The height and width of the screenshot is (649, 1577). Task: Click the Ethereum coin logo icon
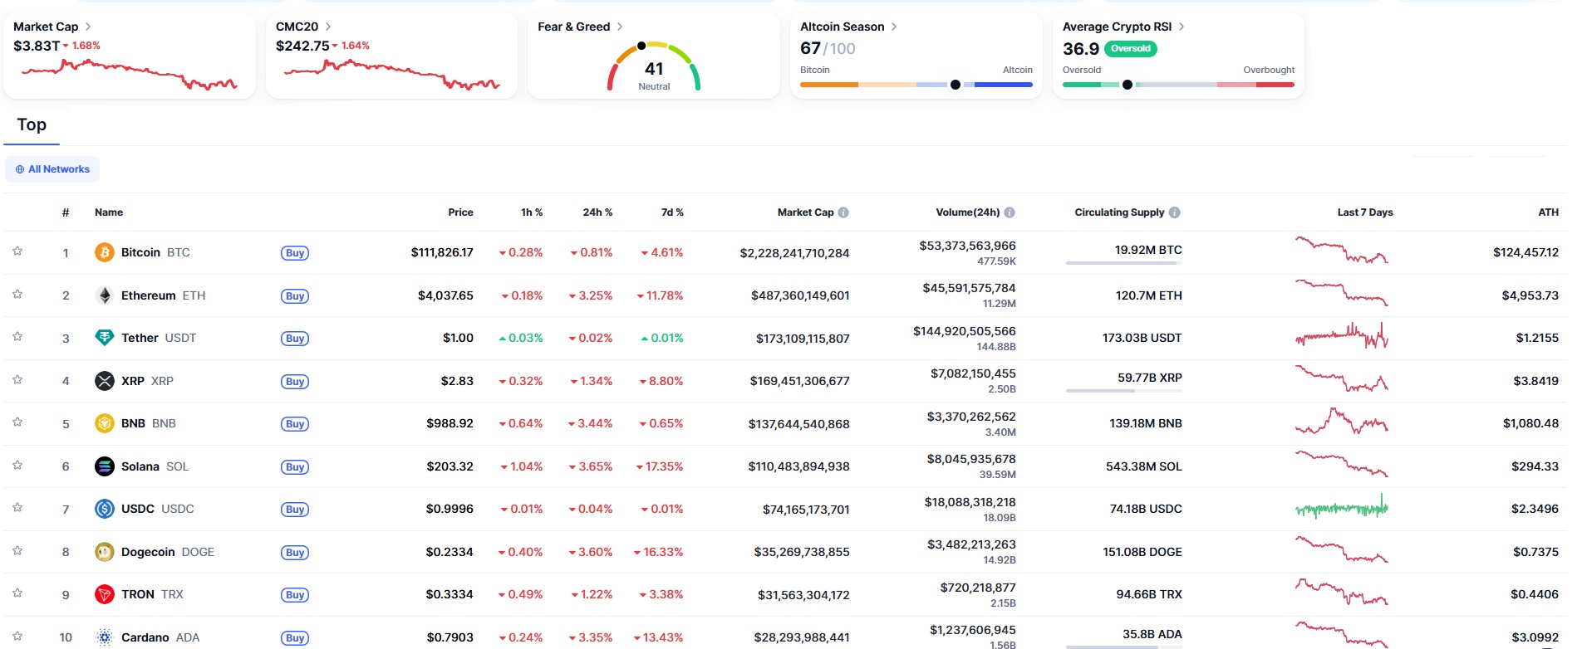(104, 295)
